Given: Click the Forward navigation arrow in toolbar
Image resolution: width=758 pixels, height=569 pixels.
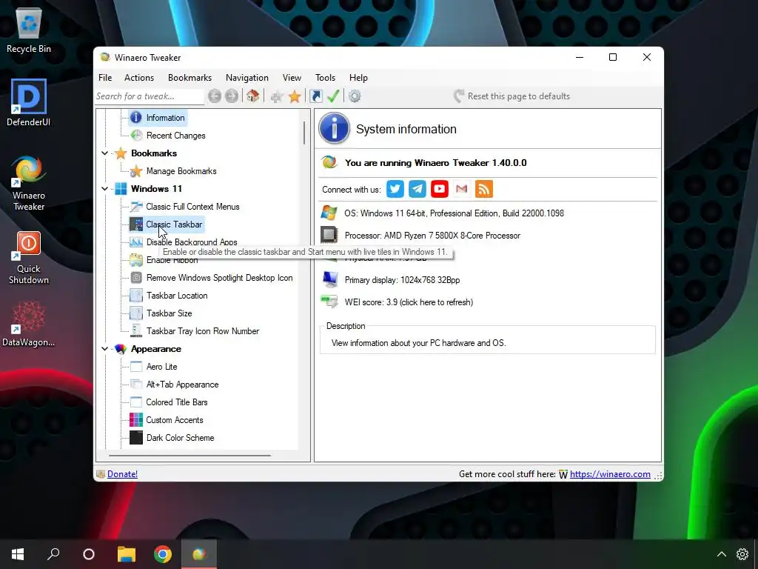Looking at the screenshot, I should click(232, 96).
